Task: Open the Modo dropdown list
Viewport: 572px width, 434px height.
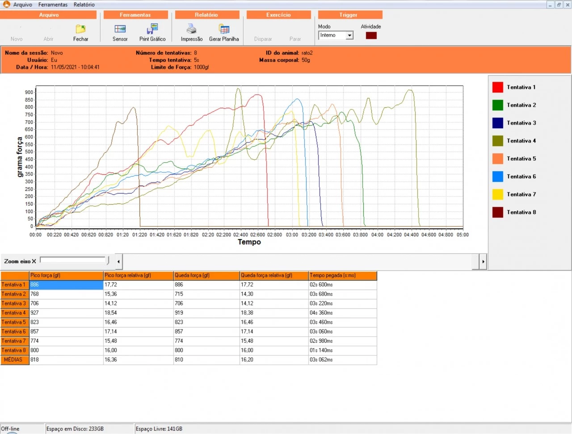Action: pos(349,35)
